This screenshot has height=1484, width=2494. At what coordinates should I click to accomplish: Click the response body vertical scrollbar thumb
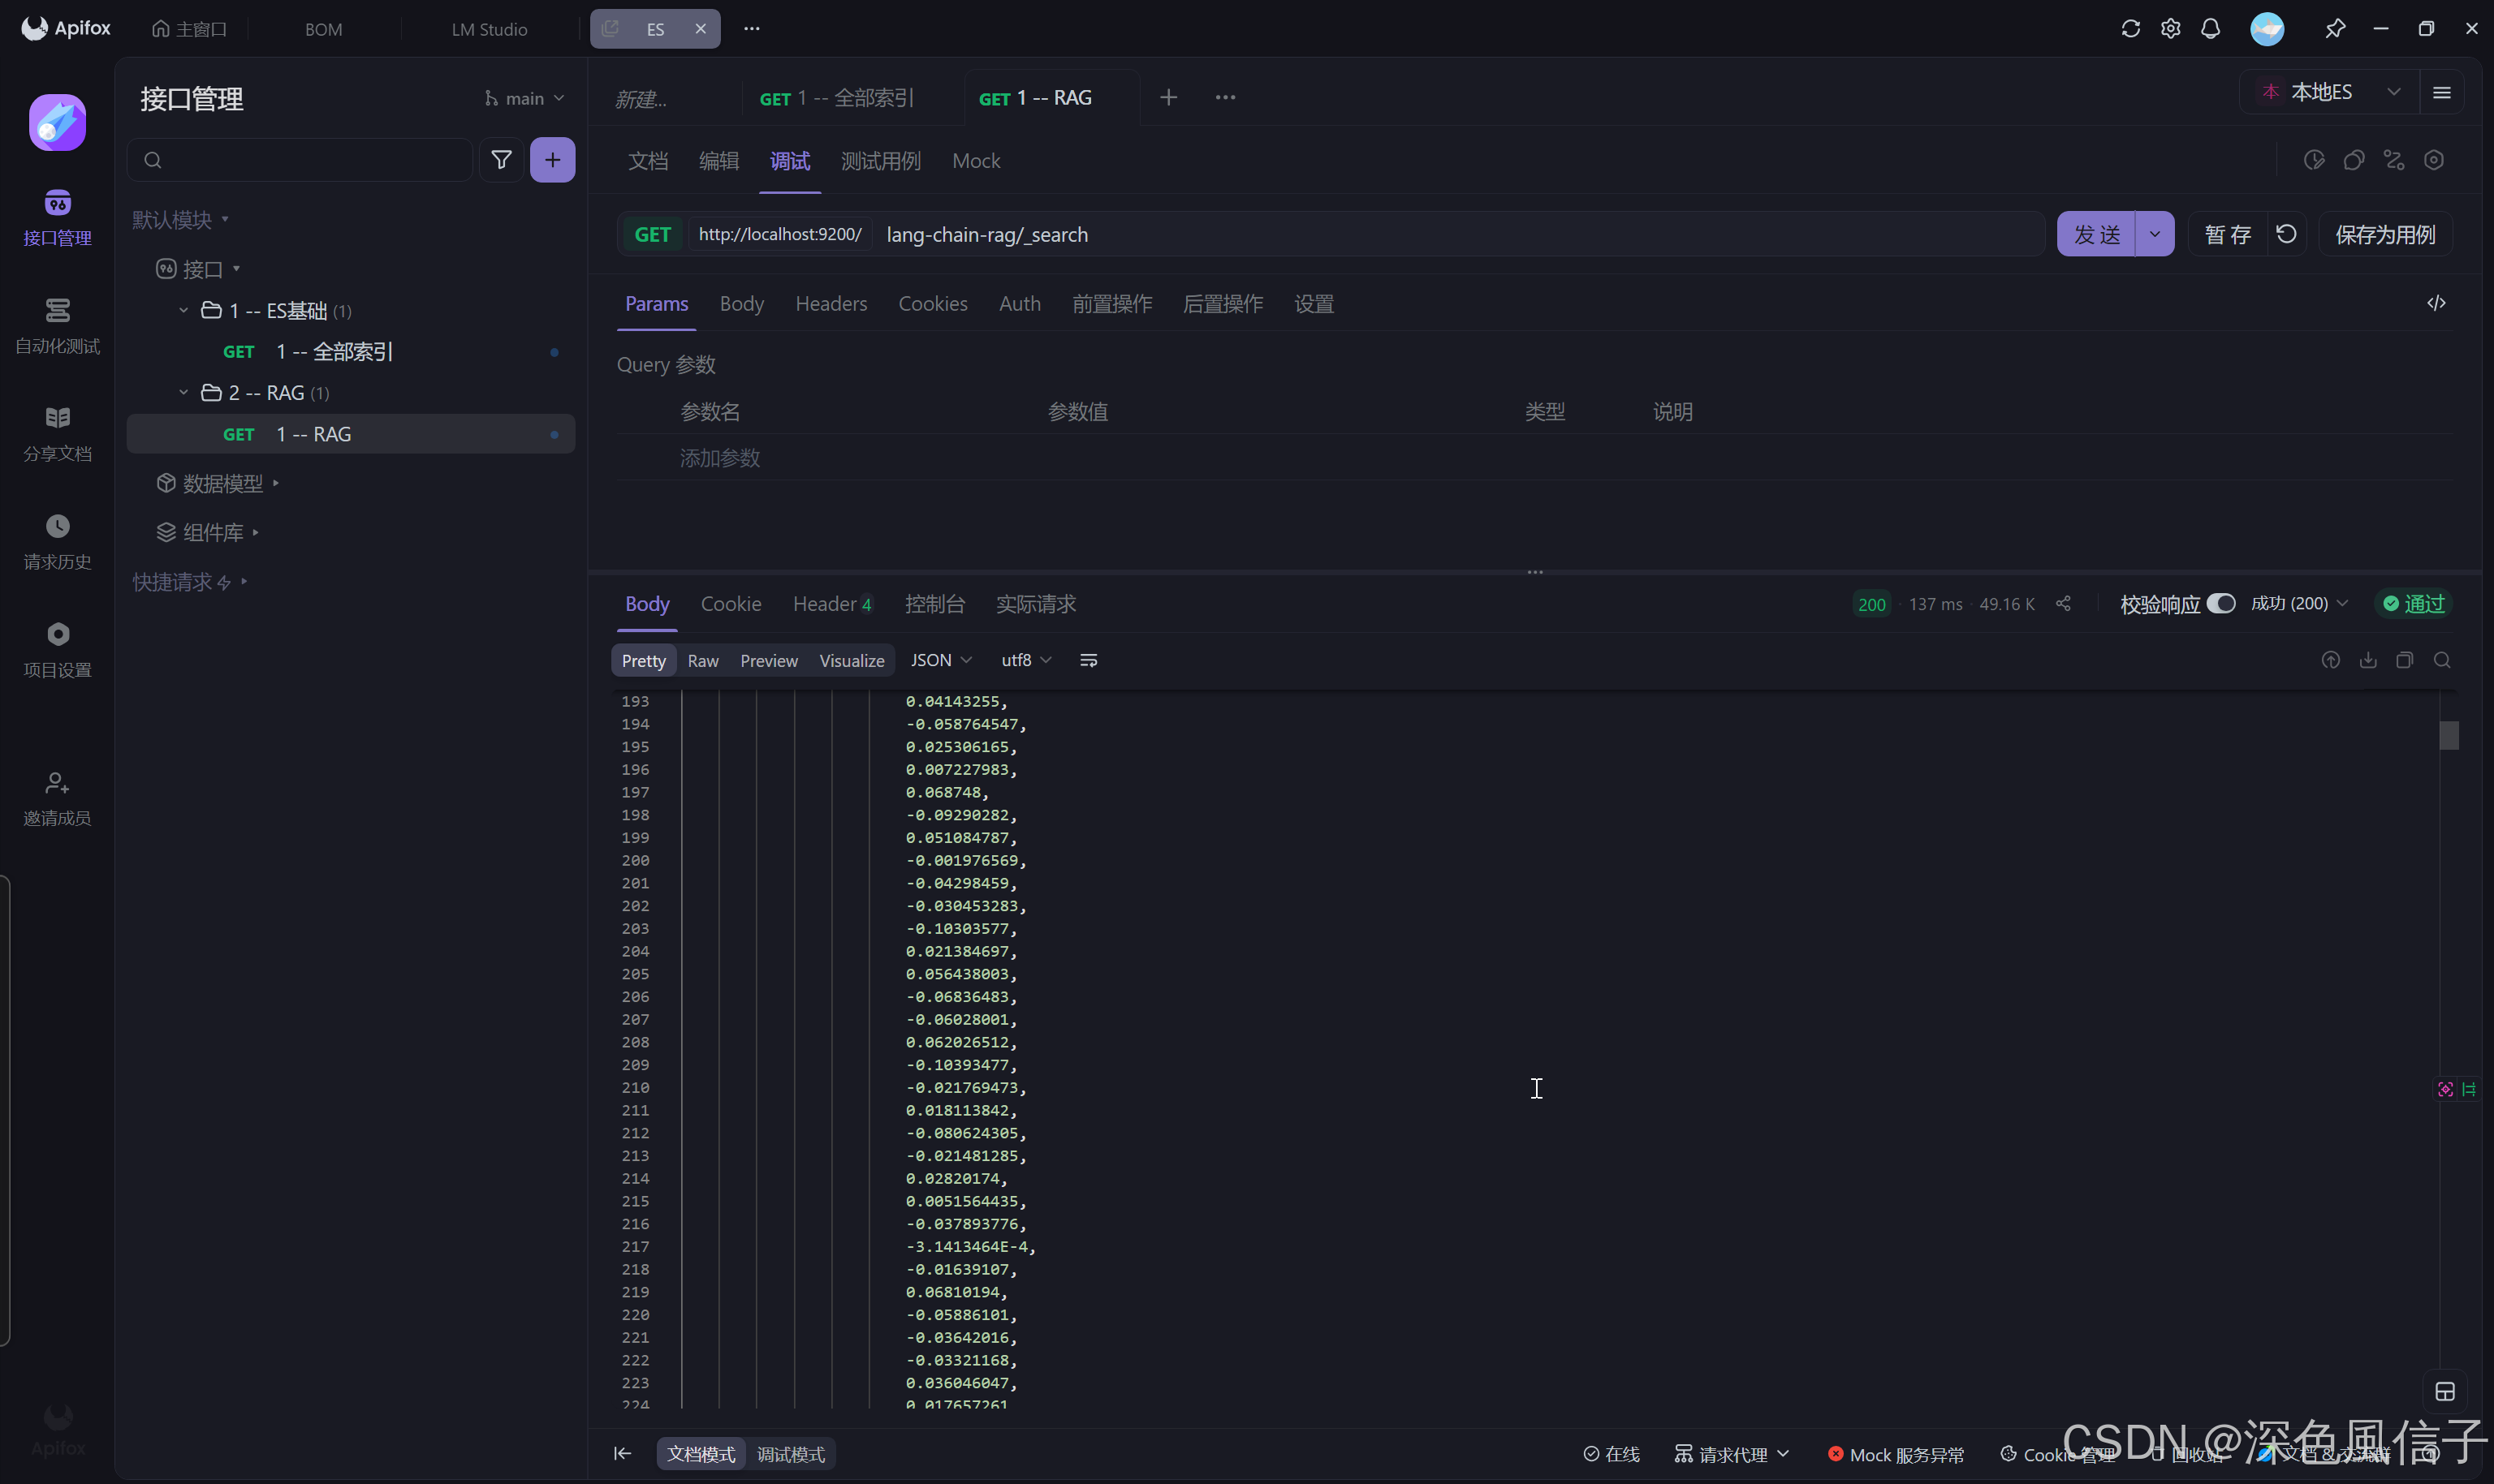(2448, 735)
